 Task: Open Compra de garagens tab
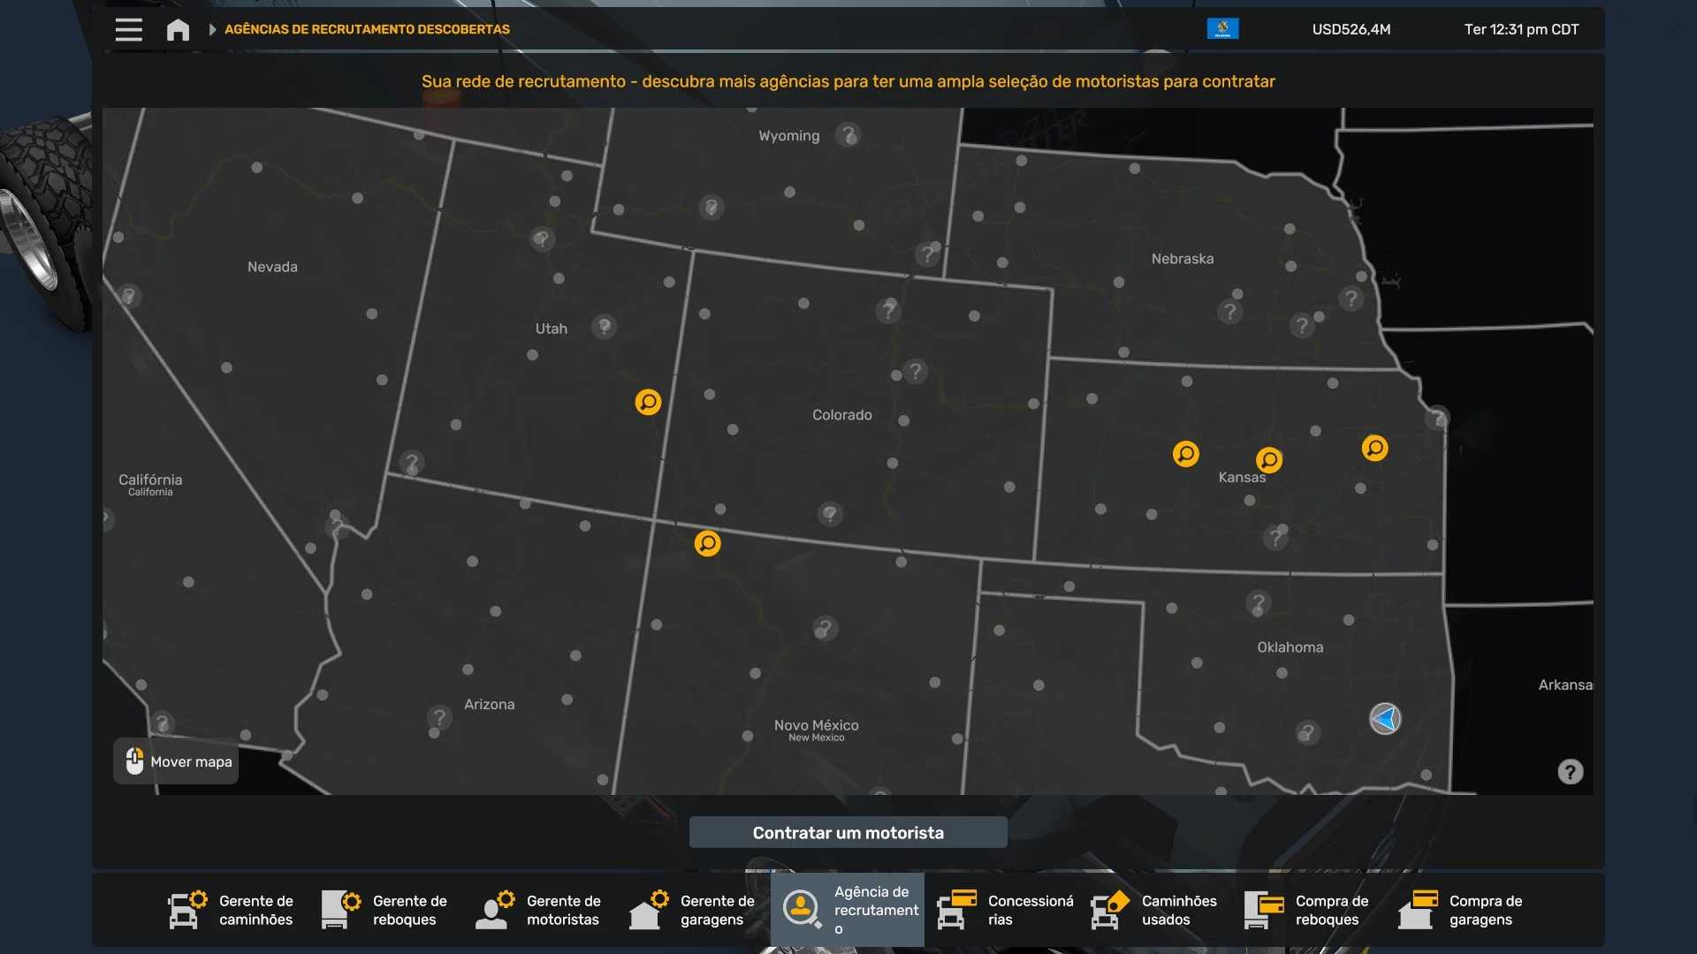tap(1462, 910)
